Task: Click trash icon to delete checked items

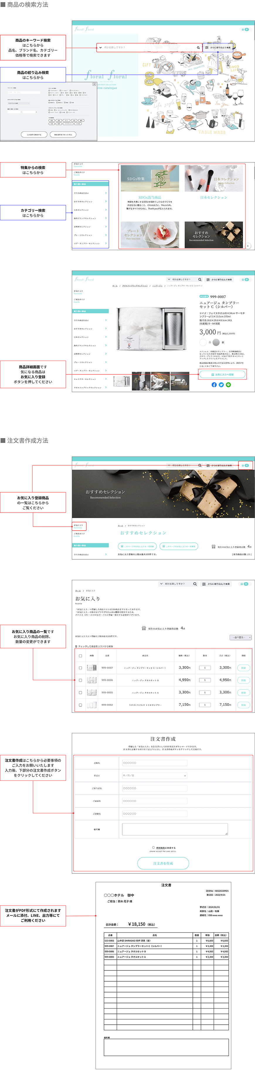Action: (x=76, y=646)
